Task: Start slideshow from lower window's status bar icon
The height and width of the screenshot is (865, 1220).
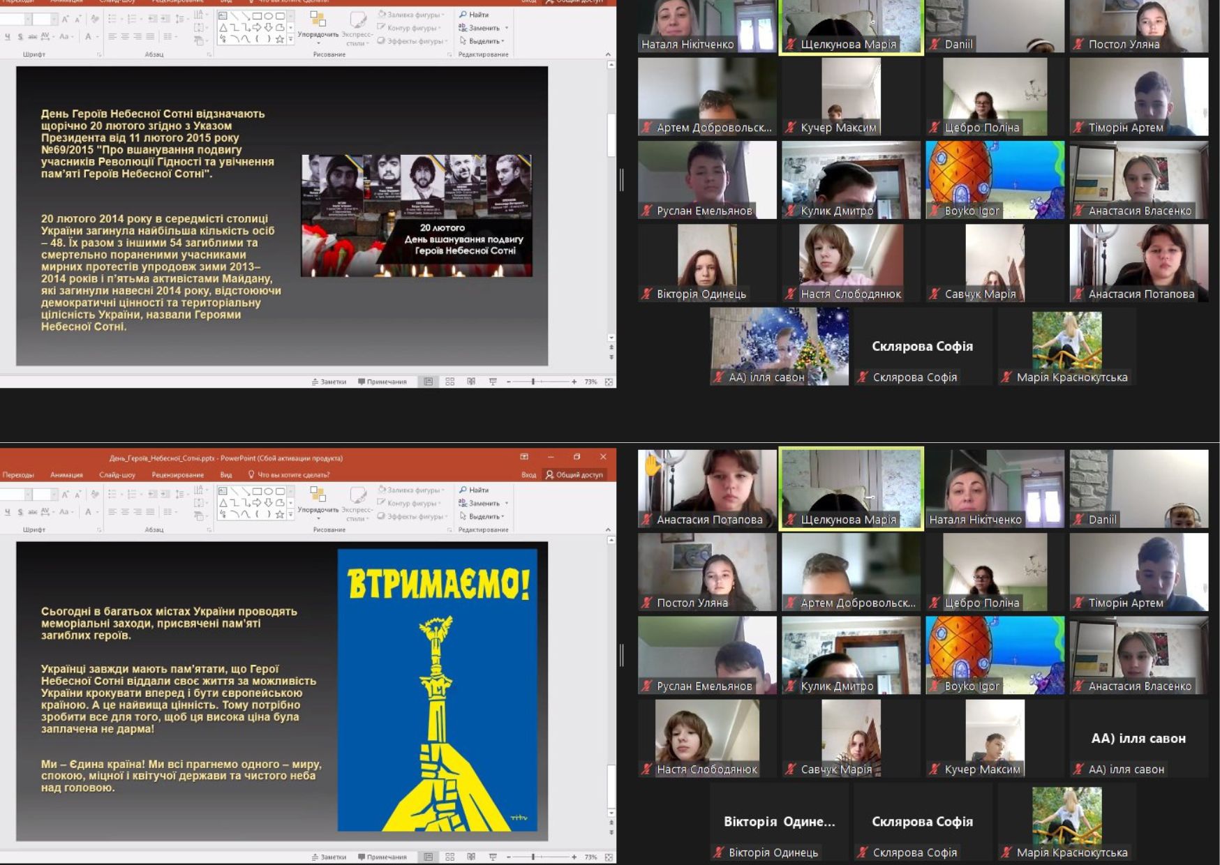Action: pyautogui.click(x=493, y=857)
